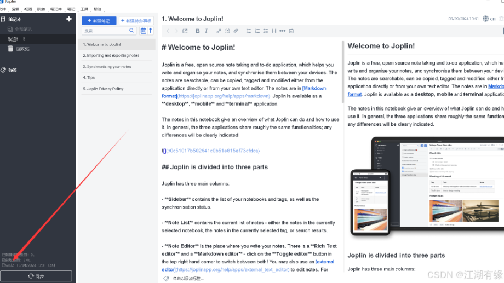Insert numbered list
Screen dimensions: 504x283
pyautogui.click(x=257, y=31)
